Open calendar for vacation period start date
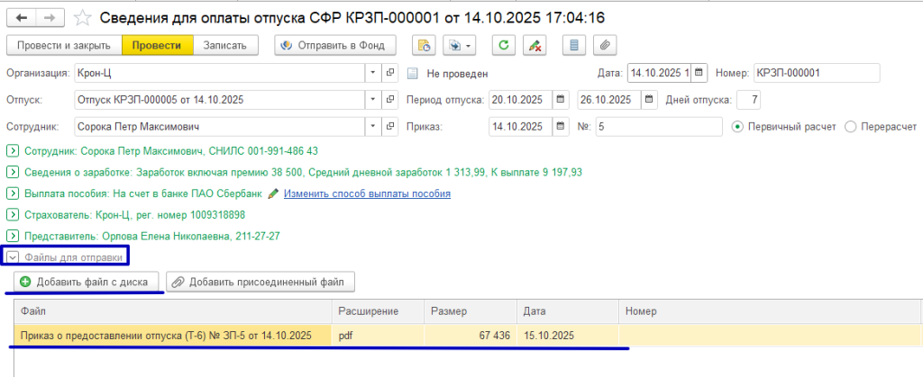The width and height of the screenshot is (923, 377). 561,100
